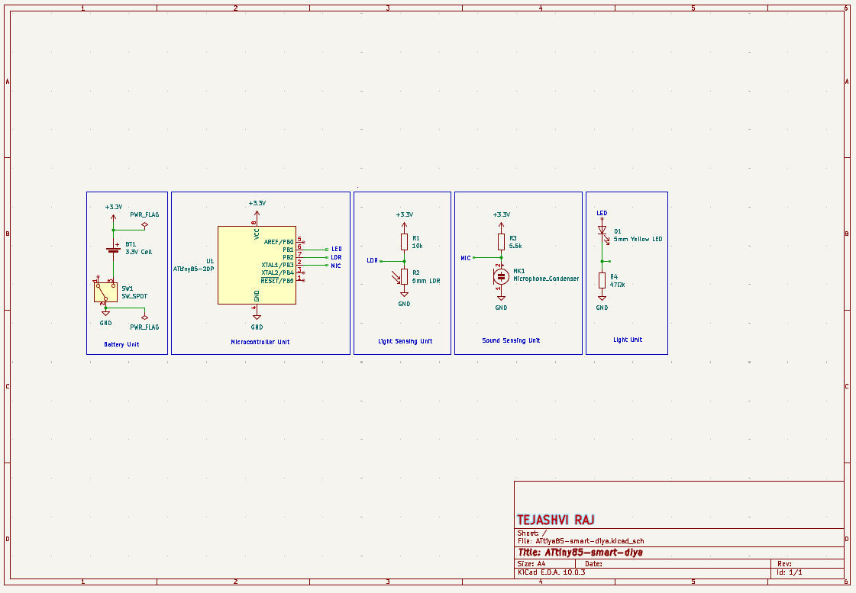This screenshot has height=593, width=856.
Task: Click the 'Size: A4' field
Action: 531,564
